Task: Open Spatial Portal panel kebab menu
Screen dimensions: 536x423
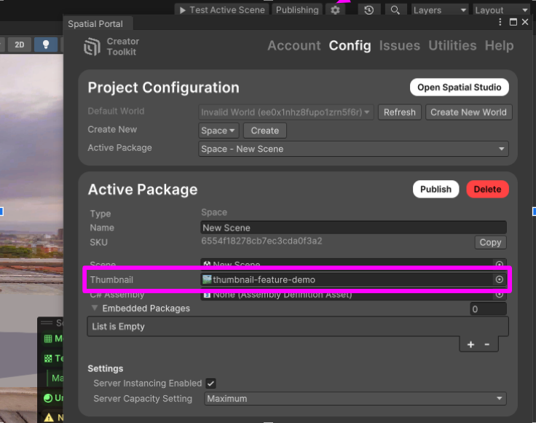Action: (x=500, y=23)
